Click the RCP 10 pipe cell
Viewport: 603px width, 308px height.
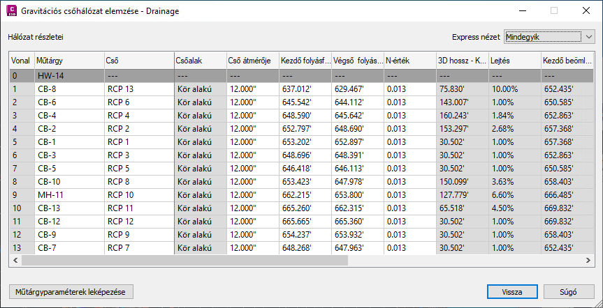138,194
